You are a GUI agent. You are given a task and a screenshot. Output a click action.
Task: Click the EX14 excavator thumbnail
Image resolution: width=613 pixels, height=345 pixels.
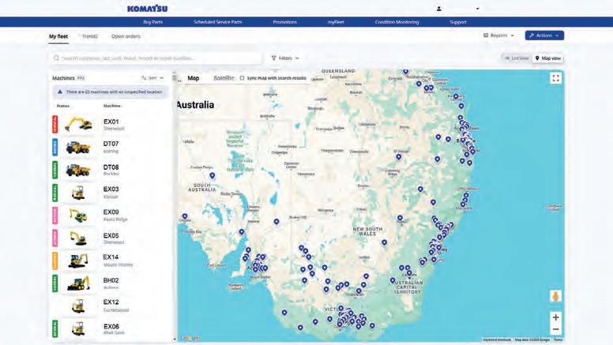[77, 261]
